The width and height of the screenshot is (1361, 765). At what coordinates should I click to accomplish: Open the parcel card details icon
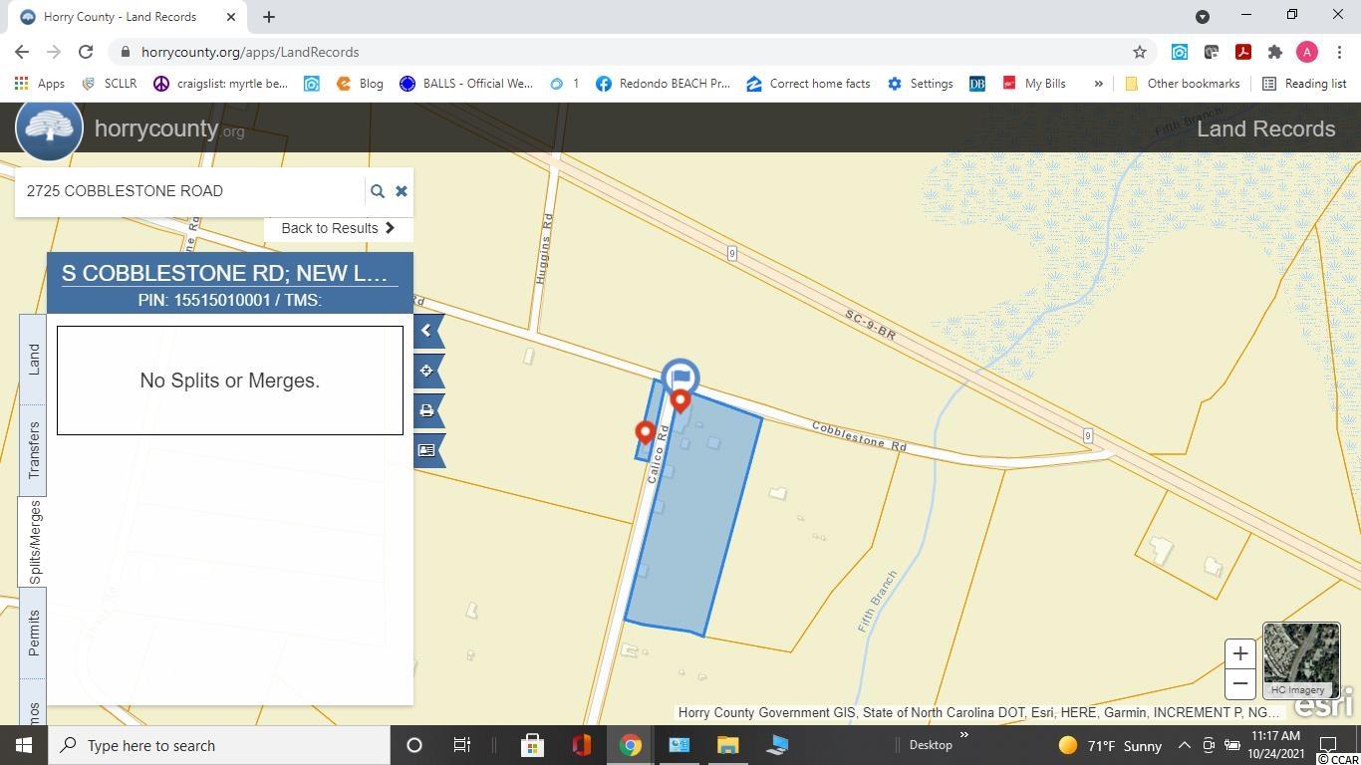click(x=426, y=450)
